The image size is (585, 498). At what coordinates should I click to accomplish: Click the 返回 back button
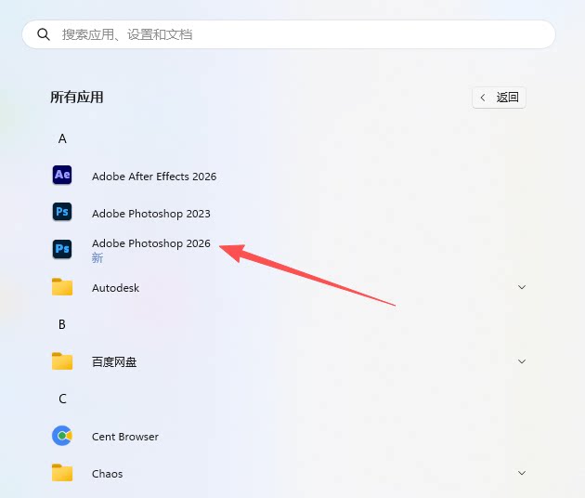point(499,98)
